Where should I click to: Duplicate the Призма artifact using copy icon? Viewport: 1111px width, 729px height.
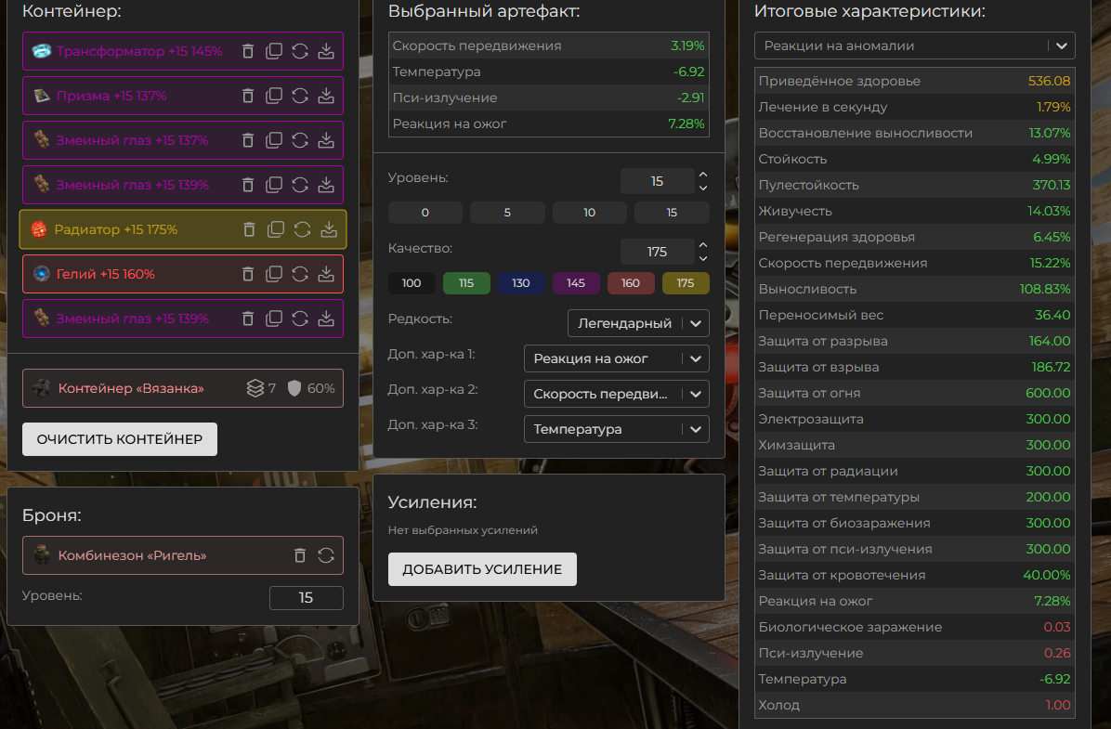click(x=274, y=96)
